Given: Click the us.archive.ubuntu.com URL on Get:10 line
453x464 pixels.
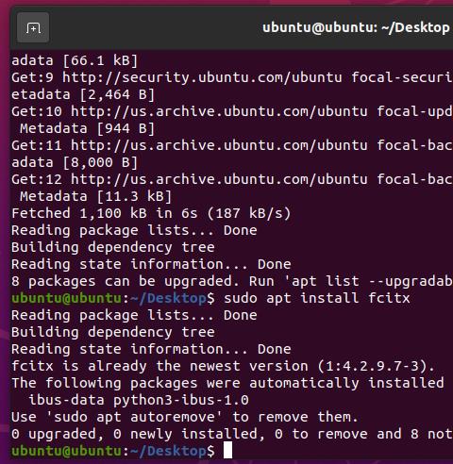Looking at the screenshot, I should tap(219, 111).
